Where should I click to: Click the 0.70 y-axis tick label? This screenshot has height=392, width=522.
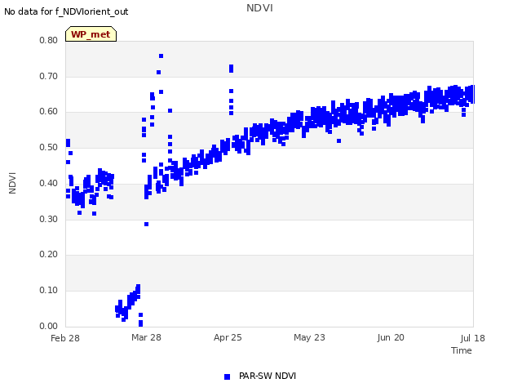coord(49,76)
